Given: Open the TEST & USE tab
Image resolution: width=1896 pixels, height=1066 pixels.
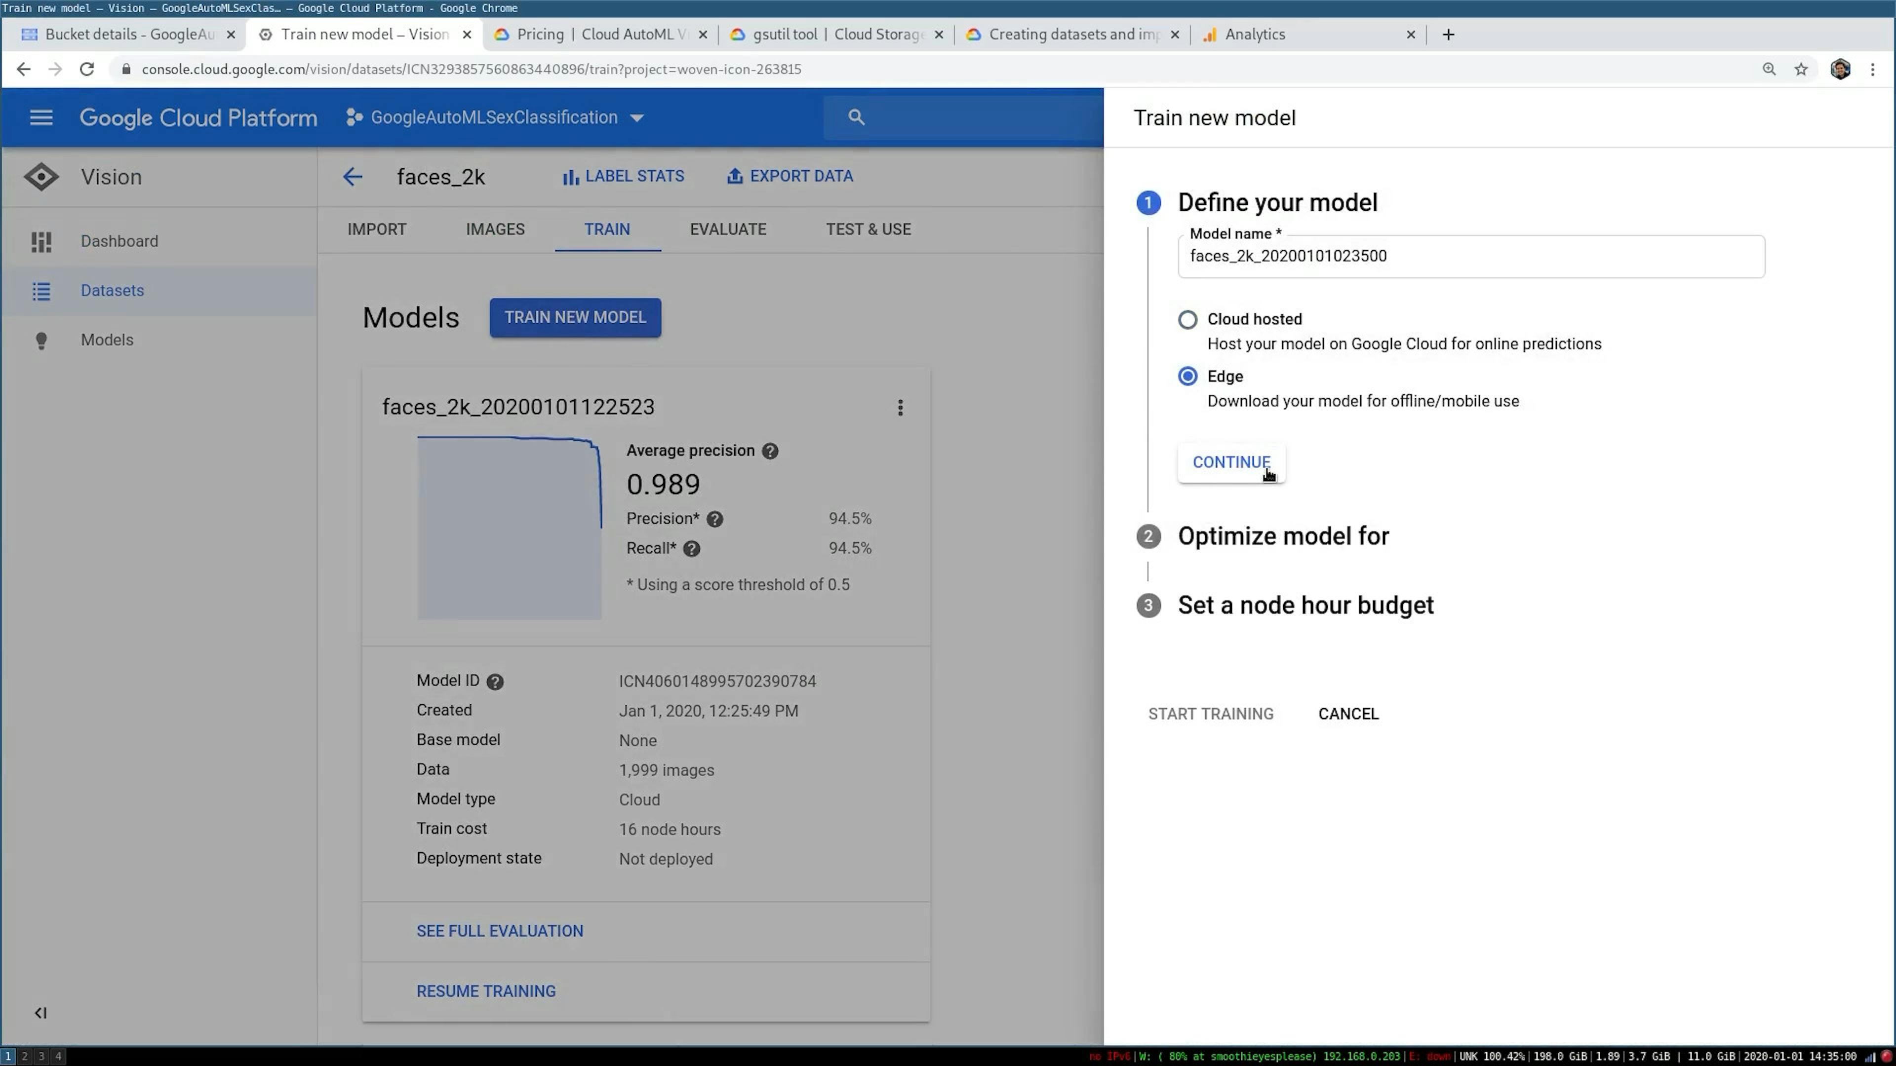Looking at the screenshot, I should click(x=869, y=229).
